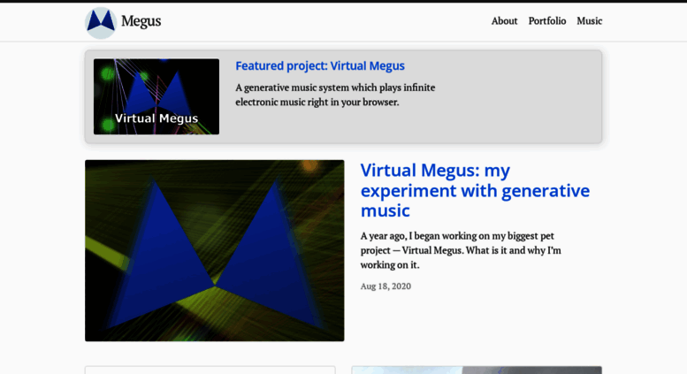Viewport: 687px width, 374px height.
Task: Click the Megus logo icon
Action: (101, 23)
